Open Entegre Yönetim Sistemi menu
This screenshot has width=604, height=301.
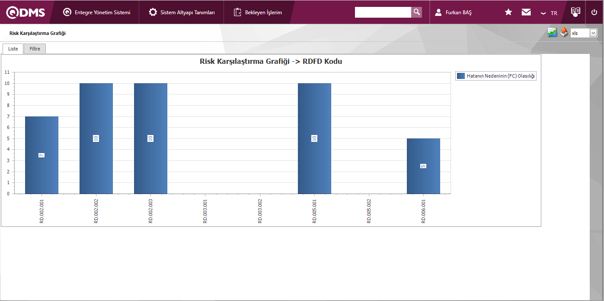pos(97,13)
